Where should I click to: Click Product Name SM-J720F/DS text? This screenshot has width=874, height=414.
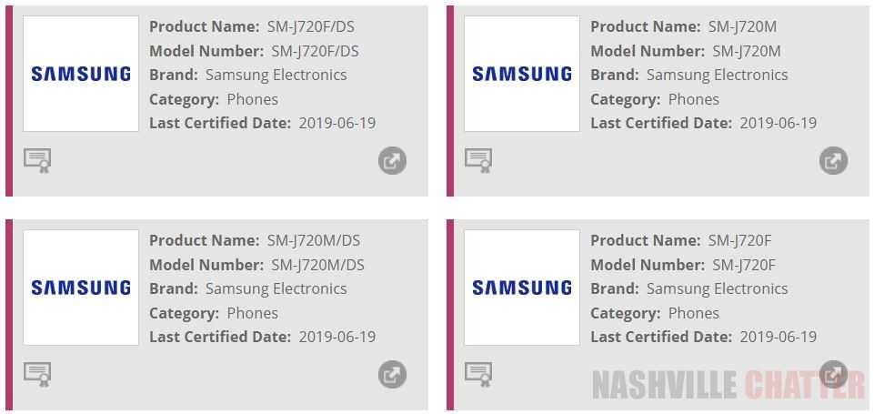pyautogui.click(x=313, y=26)
